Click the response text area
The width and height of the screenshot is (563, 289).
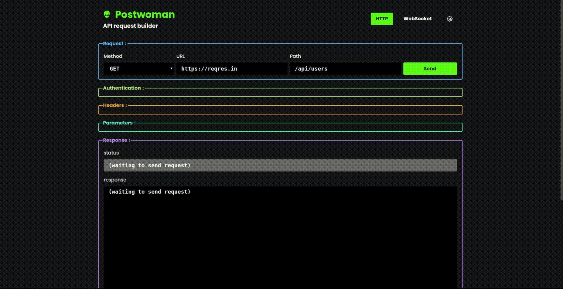click(x=280, y=237)
